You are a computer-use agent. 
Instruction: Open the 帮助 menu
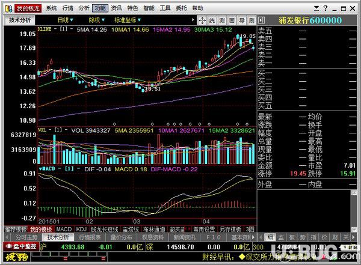(197, 8)
